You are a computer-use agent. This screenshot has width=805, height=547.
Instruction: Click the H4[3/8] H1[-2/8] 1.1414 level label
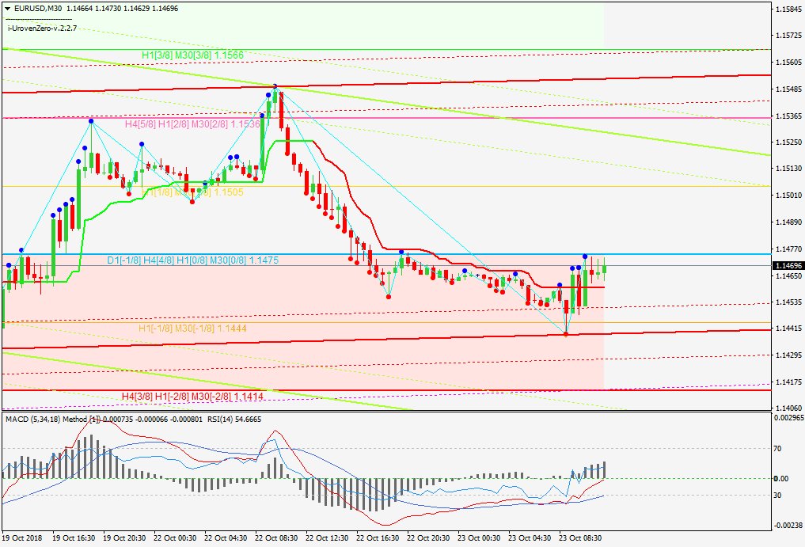[192, 397]
